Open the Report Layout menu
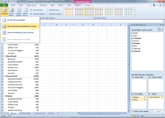Screen dimensions: 165x118 19,12
